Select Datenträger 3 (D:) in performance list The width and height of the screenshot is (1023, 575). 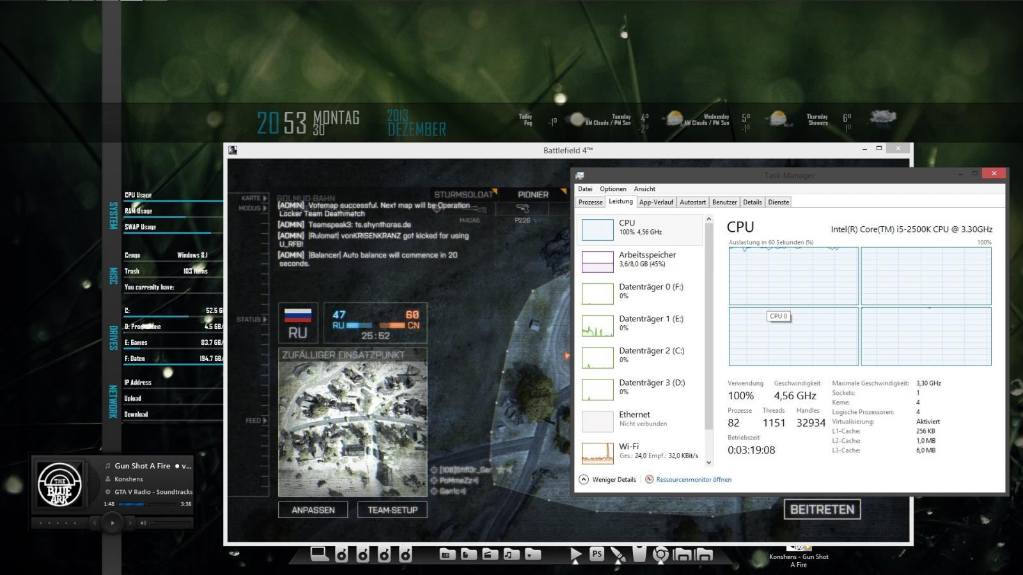(x=639, y=388)
